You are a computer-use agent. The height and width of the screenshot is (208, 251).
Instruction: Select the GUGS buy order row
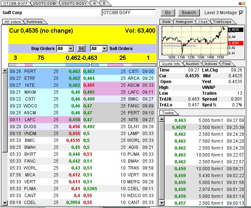pos(45,127)
